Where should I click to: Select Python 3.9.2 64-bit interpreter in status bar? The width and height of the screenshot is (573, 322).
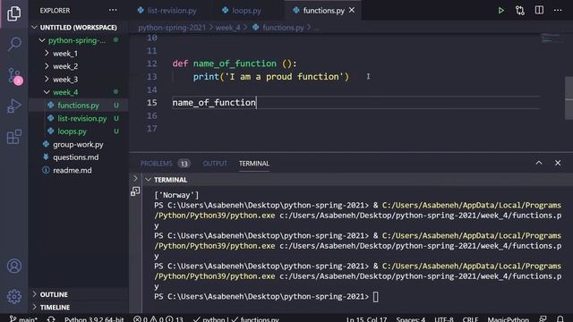pyautogui.click(x=94, y=319)
